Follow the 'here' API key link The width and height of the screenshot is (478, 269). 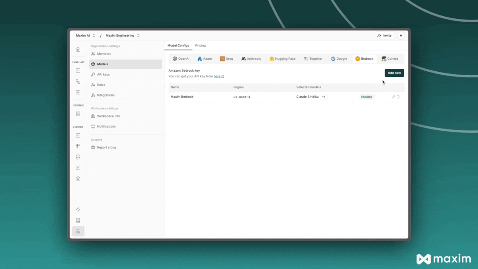pyautogui.click(x=219, y=76)
